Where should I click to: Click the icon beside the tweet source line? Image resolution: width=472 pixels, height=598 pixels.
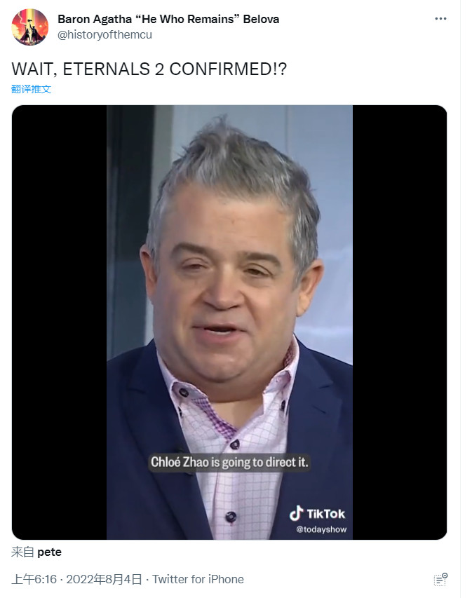(x=440, y=579)
